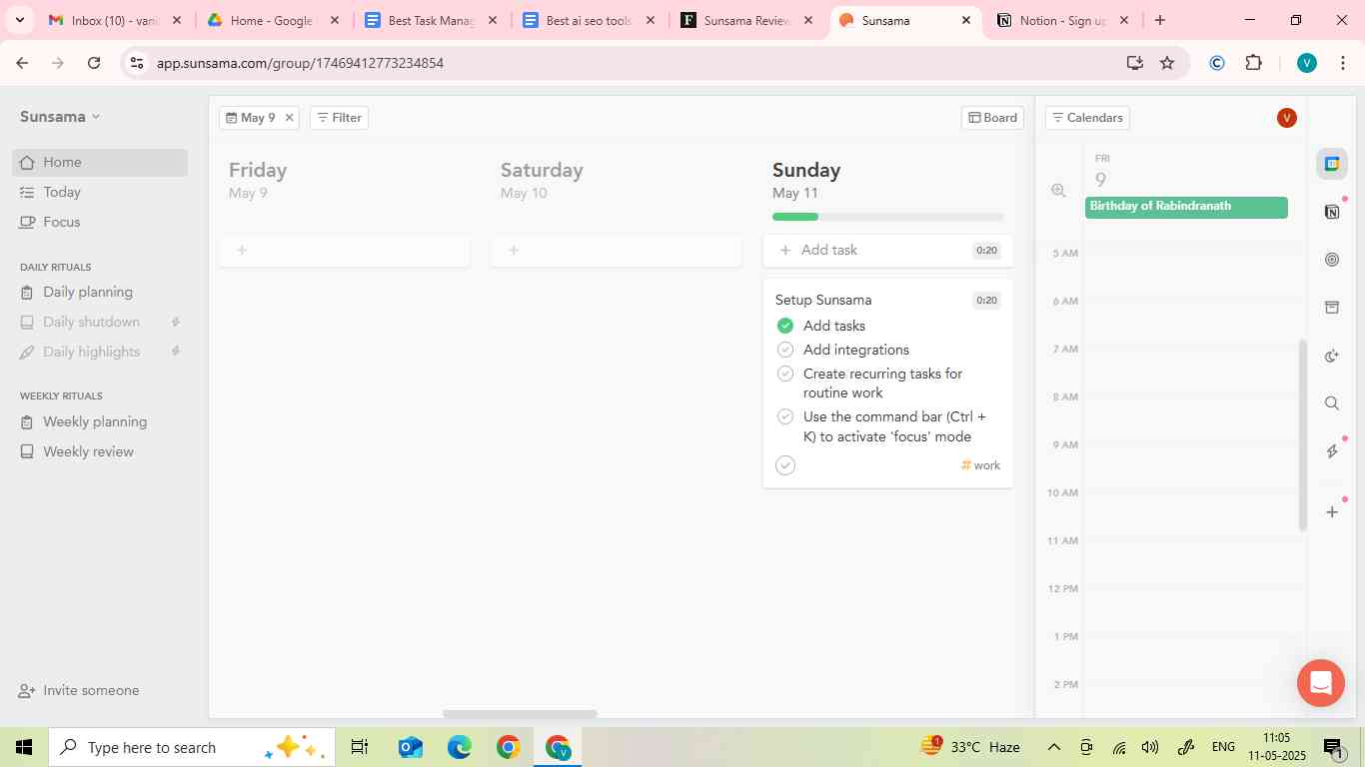The height and width of the screenshot is (767, 1365).
Task: Open the Google Calendar icon in right sidebar
Action: click(1331, 164)
